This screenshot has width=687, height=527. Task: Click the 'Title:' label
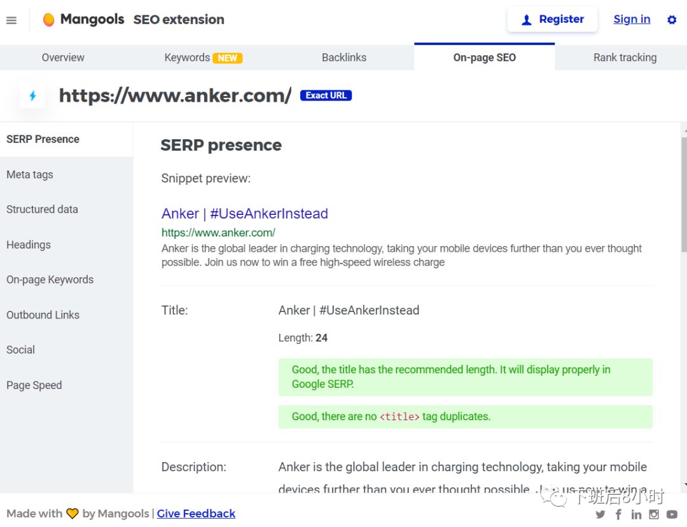click(x=174, y=310)
